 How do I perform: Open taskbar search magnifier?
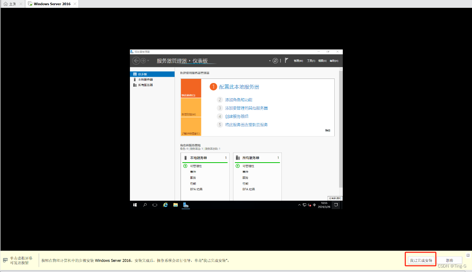145,205
